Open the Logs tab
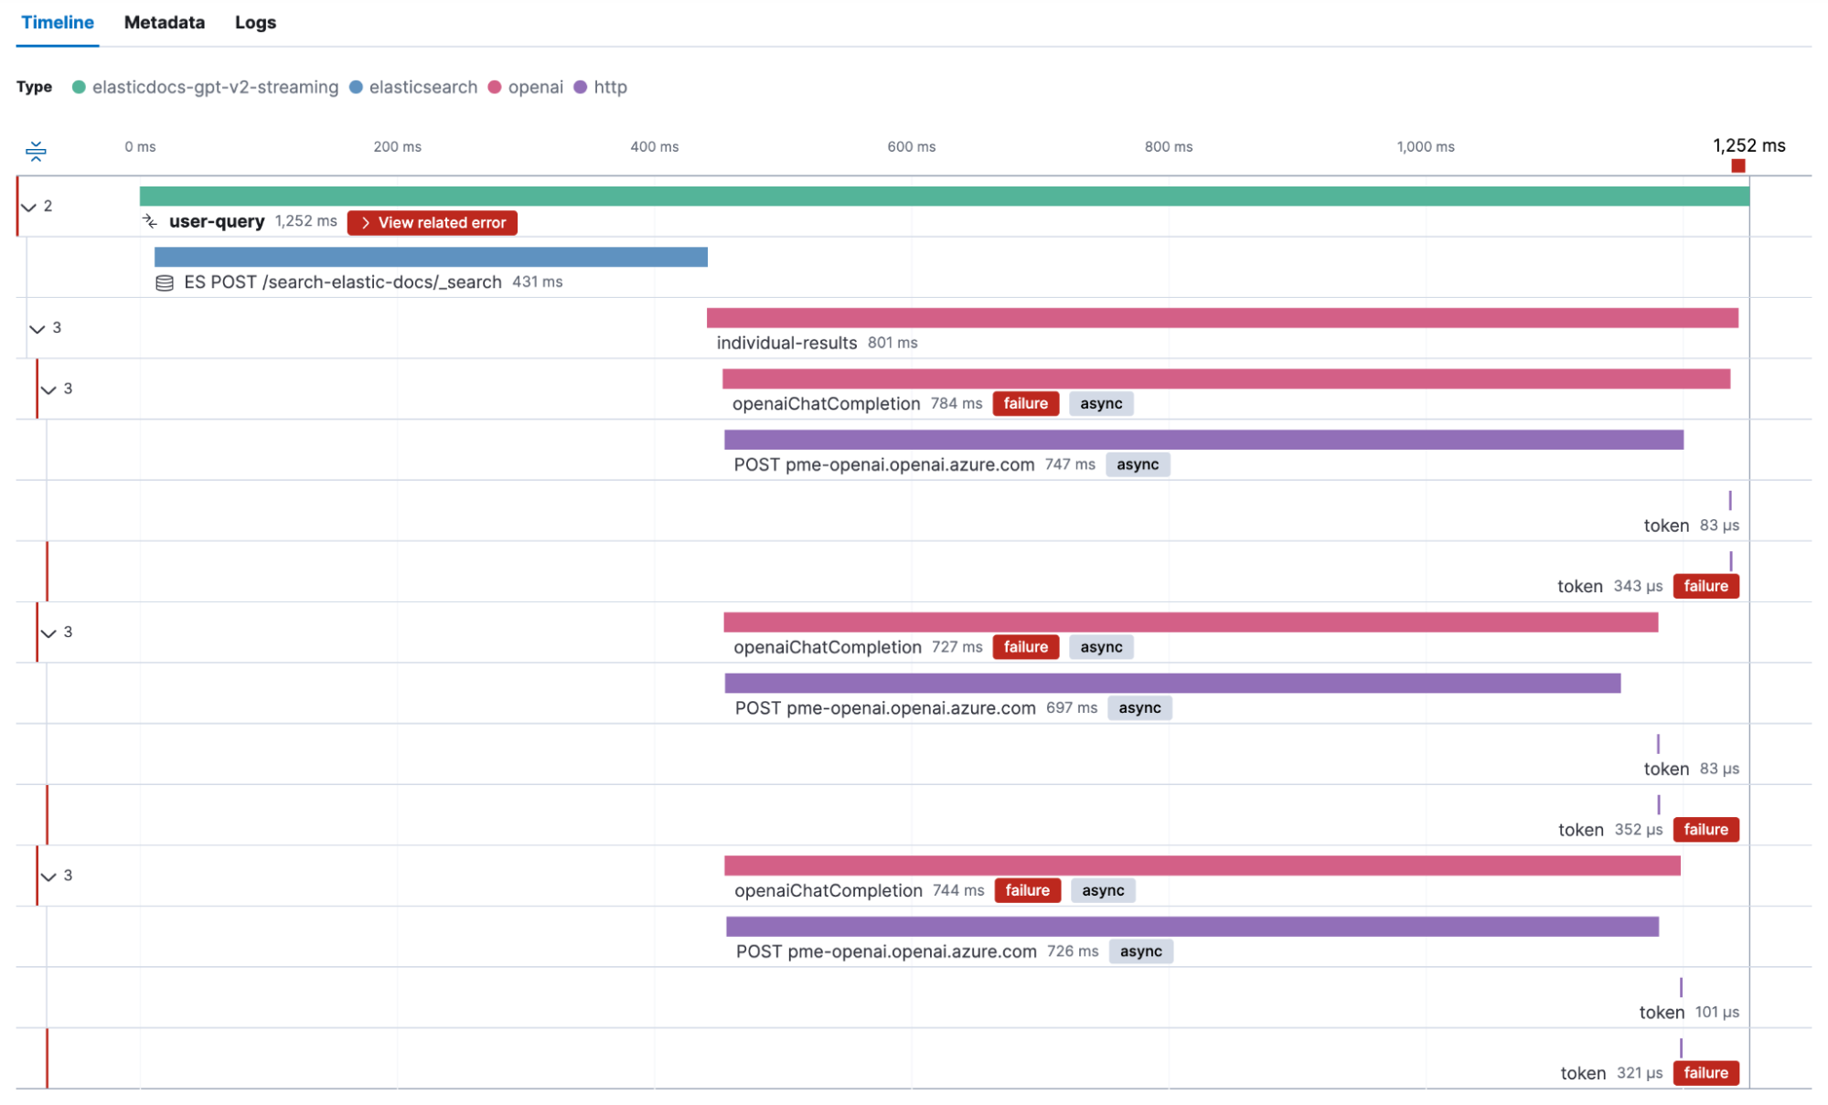 tap(254, 22)
